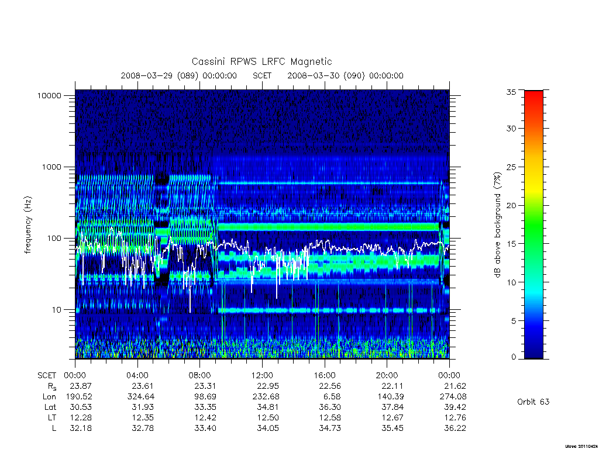
Task: Click the color bar value 35
Action: pyautogui.click(x=511, y=92)
